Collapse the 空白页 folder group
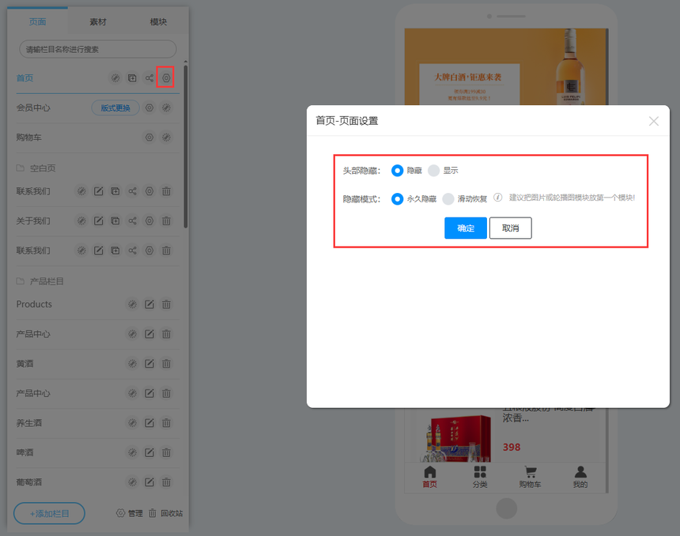 click(x=21, y=168)
